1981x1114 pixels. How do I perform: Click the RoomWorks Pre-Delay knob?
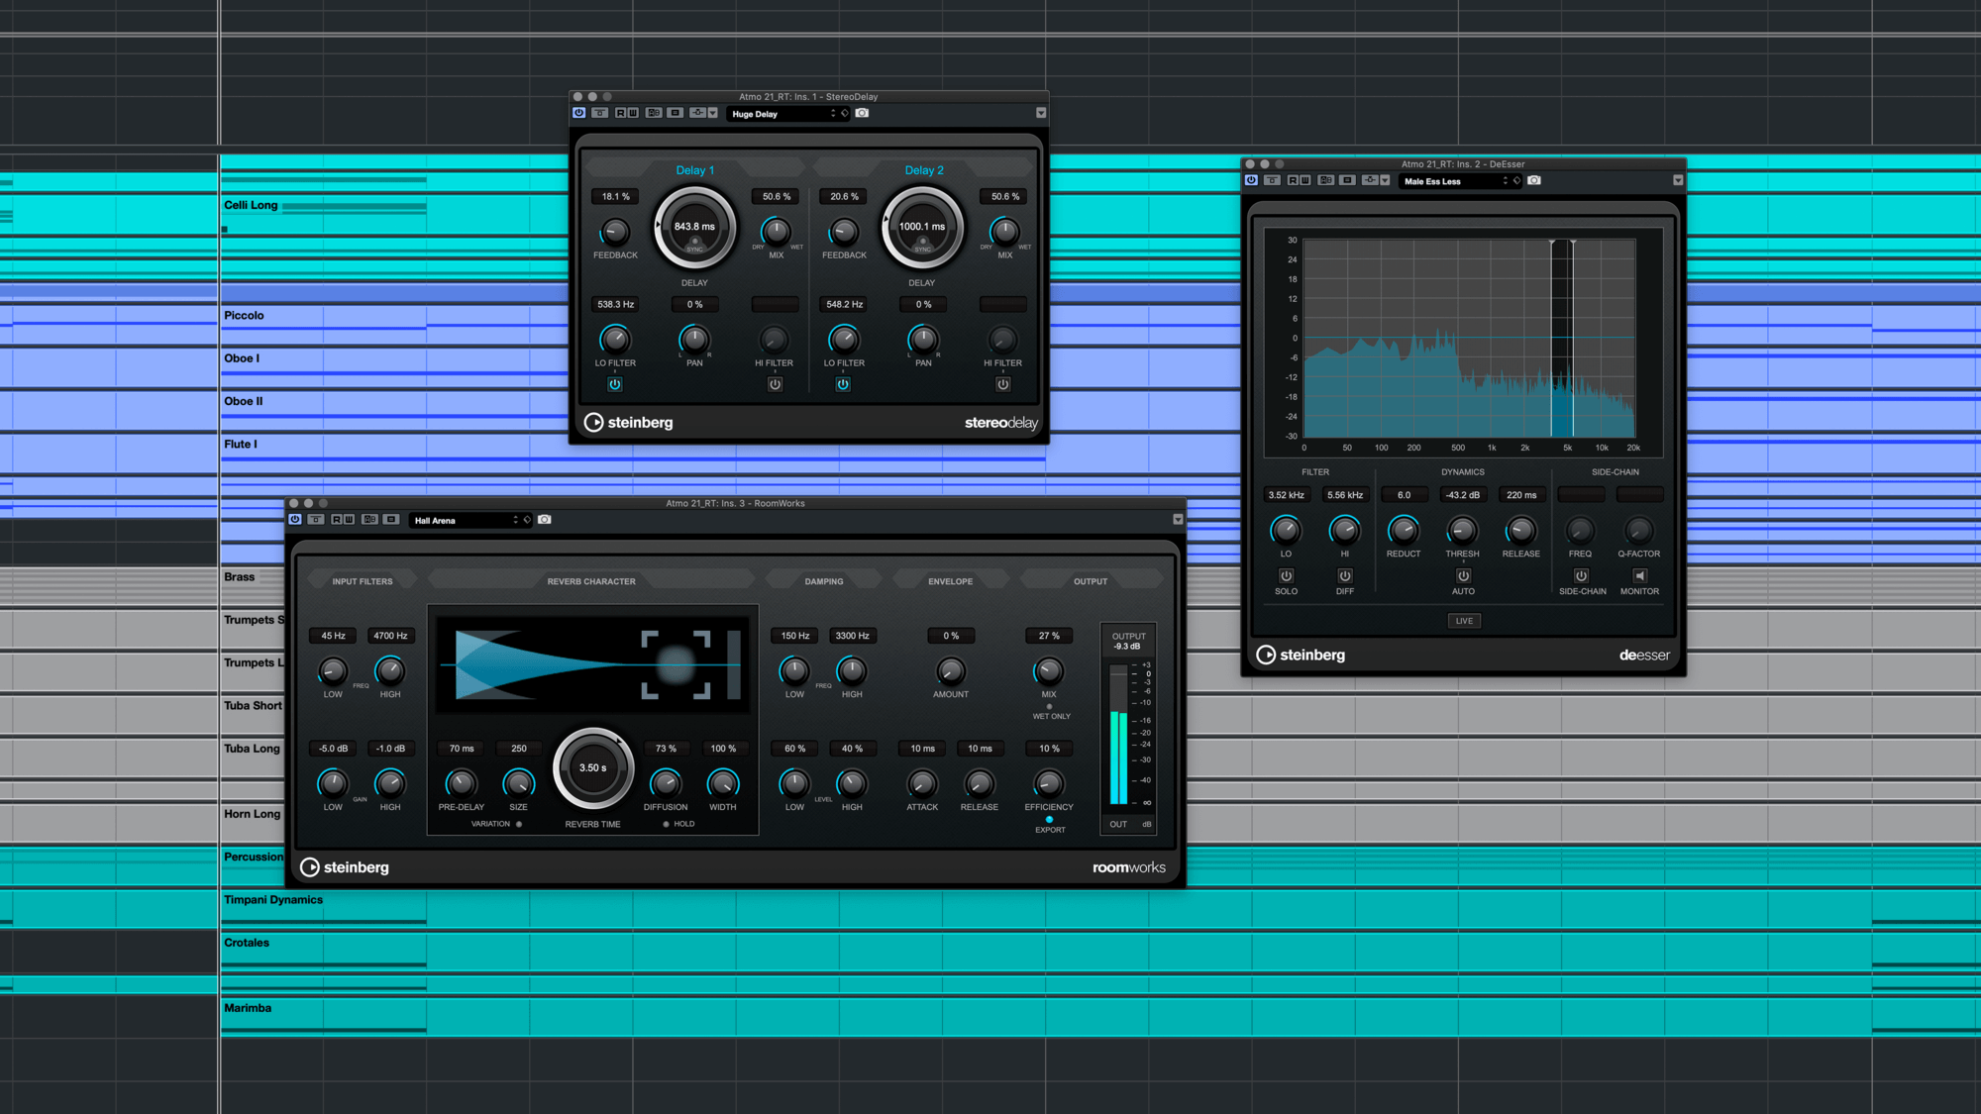point(461,783)
